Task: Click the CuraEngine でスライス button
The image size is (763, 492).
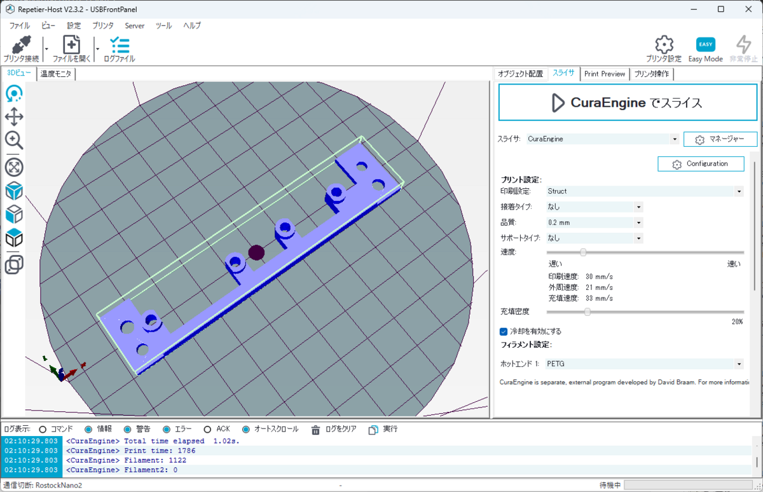Action: (x=627, y=102)
